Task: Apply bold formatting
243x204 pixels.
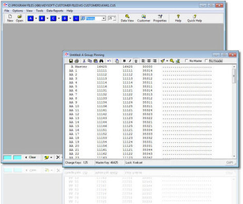Action: pyautogui.click(x=124, y=61)
